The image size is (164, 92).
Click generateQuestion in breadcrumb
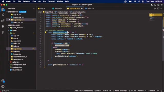click(x=79, y=12)
